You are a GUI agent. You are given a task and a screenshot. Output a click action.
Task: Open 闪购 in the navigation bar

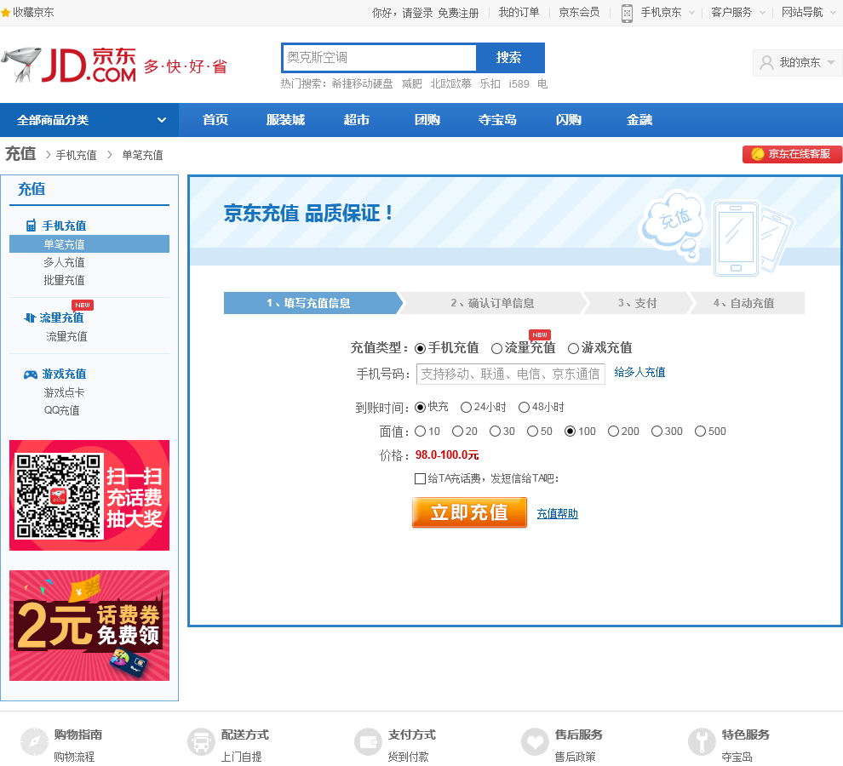[569, 120]
